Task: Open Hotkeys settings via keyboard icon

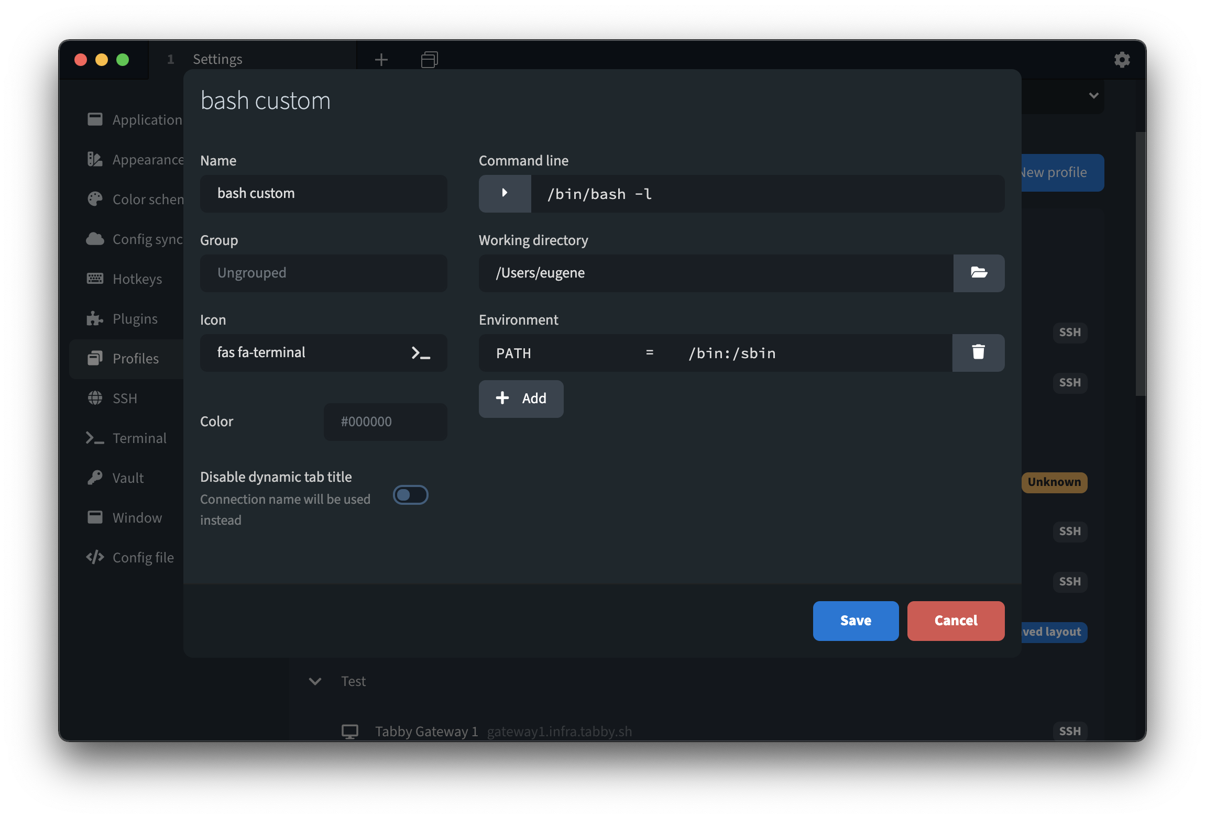Action: (x=95, y=279)
